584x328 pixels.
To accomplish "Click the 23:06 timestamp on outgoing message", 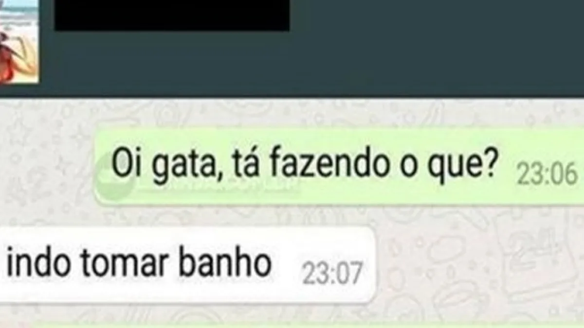I will (547, 174).
